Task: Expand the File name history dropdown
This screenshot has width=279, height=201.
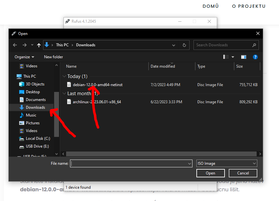Action: coord(190,163)
